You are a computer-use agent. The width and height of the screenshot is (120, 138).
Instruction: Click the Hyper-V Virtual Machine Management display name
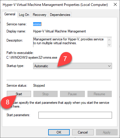tap(59, 31)
